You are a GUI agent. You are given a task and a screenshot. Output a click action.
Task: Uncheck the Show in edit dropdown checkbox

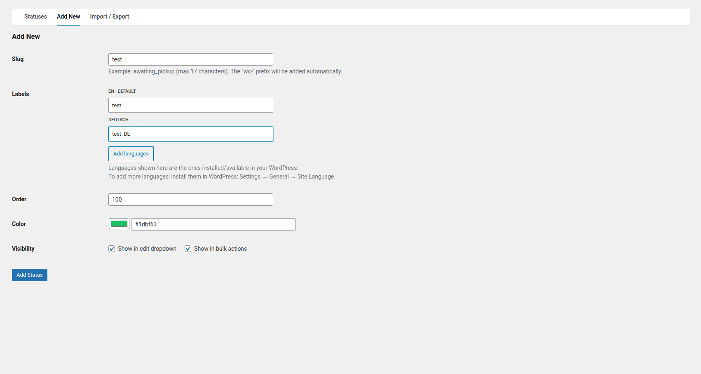(112, 249)
